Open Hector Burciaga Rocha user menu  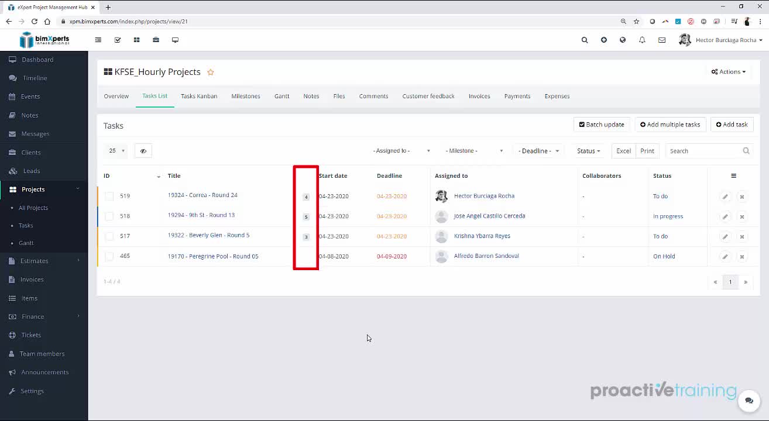point(720,40)
